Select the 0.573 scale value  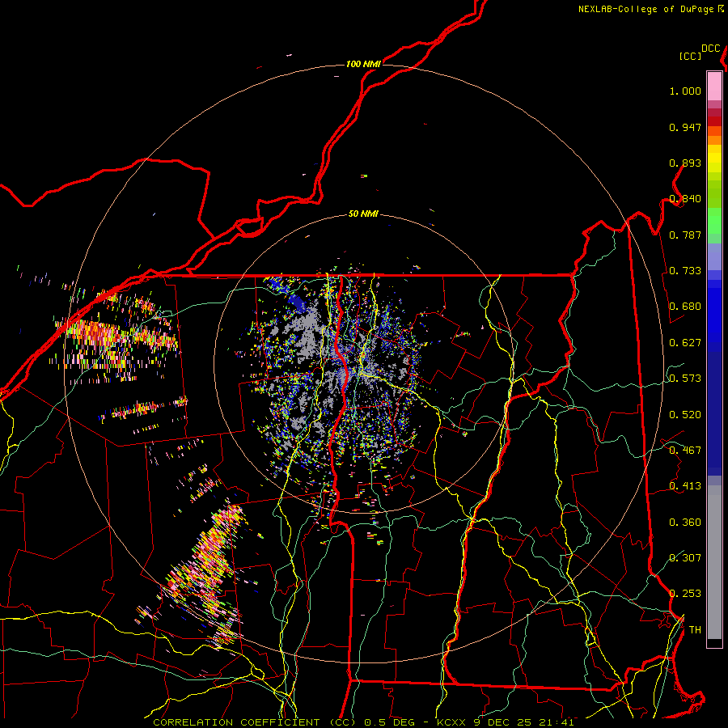tap(685, 379)
